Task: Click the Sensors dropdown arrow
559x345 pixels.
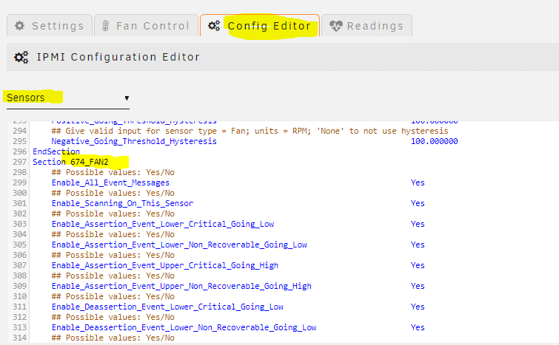Action: [127, 98]
